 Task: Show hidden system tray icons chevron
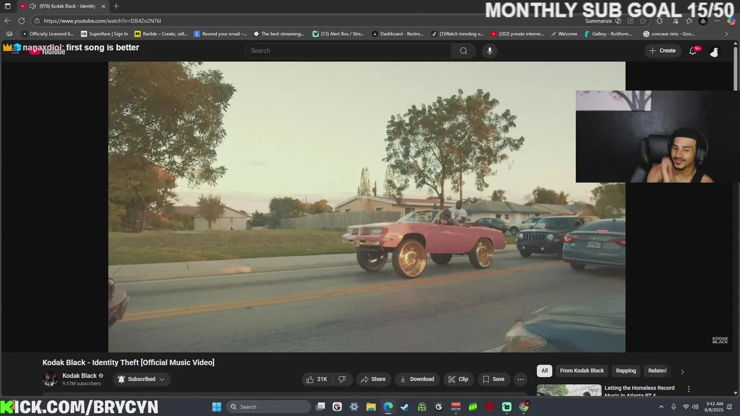click(661, 407)
